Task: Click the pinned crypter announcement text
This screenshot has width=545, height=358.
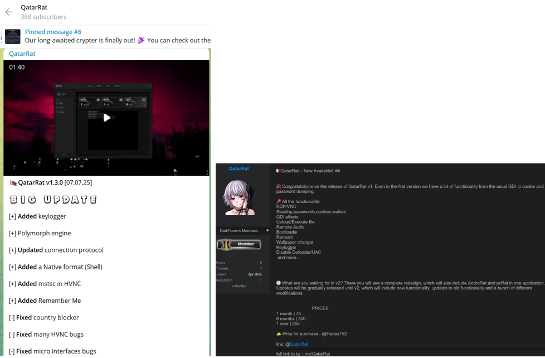Action: [x=118, y=40]
